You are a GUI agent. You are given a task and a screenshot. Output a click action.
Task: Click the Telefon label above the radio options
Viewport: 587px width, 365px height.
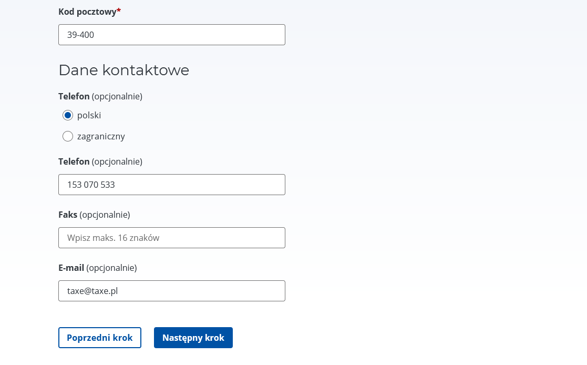[74, 96]
